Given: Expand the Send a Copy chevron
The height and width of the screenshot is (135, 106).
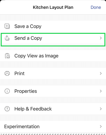Looking at the screenshot, I should (x=101, y=38).
